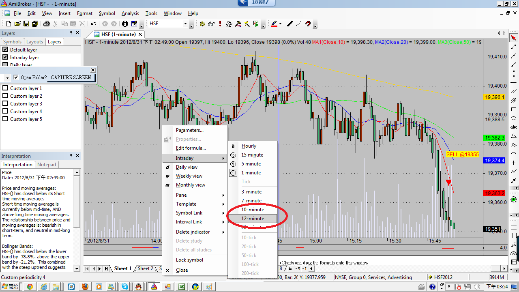519x292 pixels.
Task: Choose Edit formula... in context menu
Action: pos(194,148)
